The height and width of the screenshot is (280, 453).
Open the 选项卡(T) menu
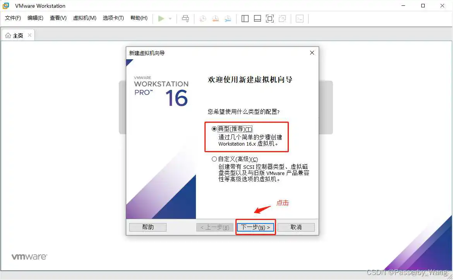[x=113, y=18]
